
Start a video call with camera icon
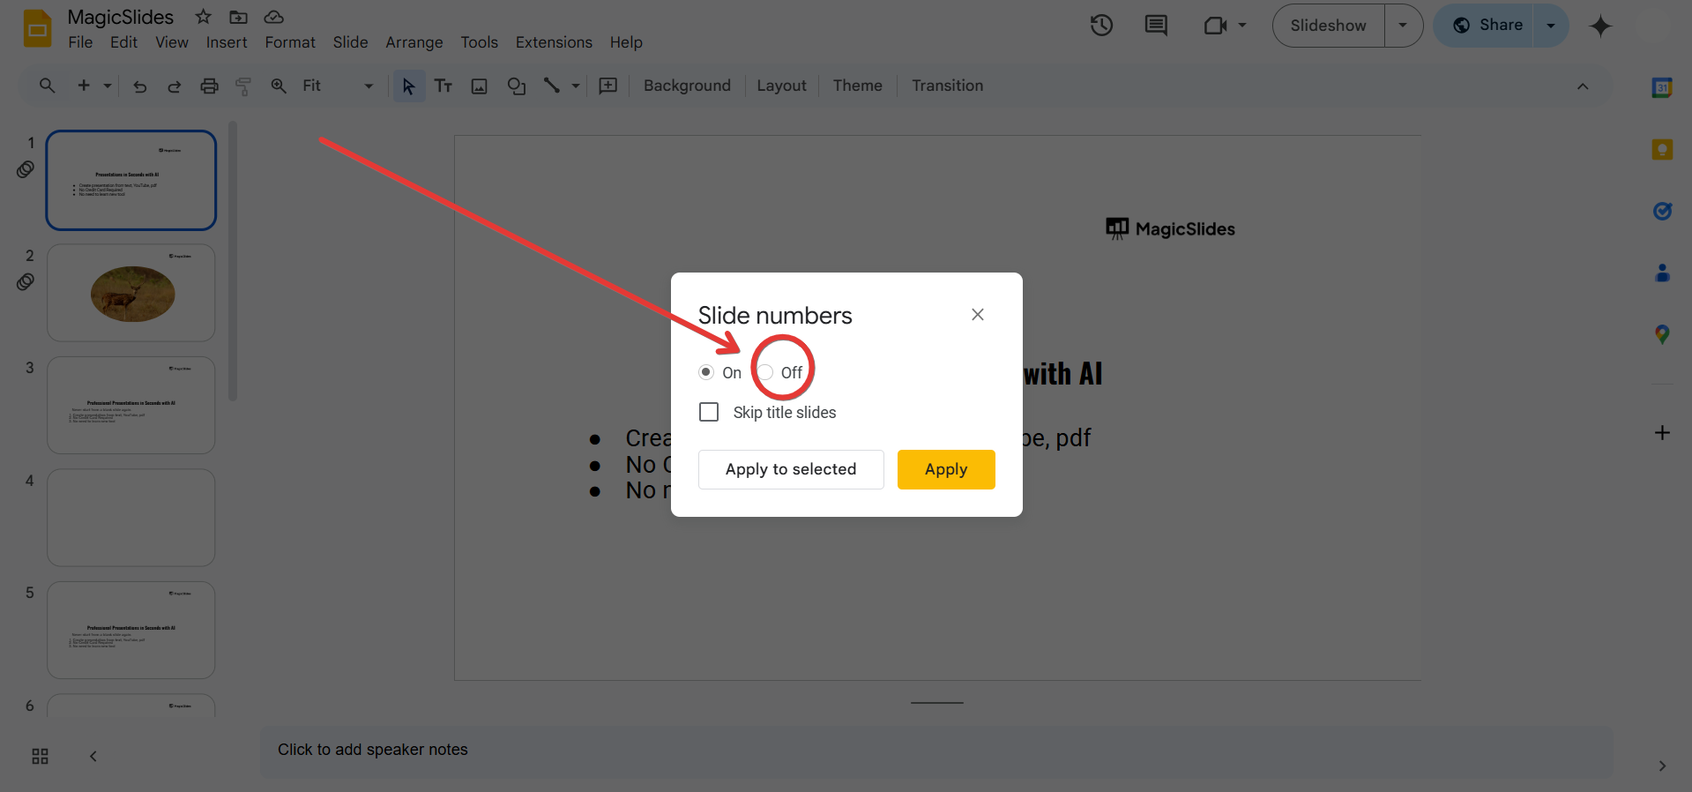click(1215, 26)
